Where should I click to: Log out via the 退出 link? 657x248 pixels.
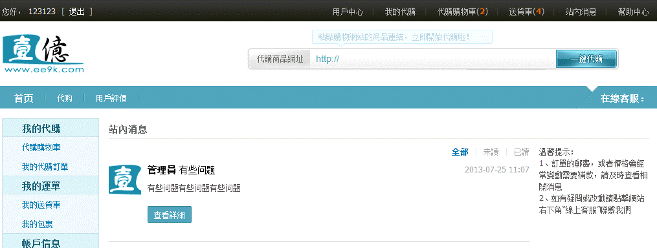tap(76, 12)
